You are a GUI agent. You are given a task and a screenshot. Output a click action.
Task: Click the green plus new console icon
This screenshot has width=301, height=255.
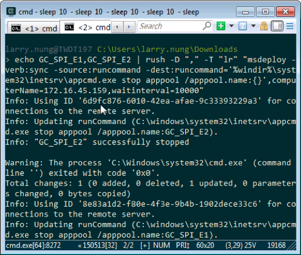click(221, 26)
